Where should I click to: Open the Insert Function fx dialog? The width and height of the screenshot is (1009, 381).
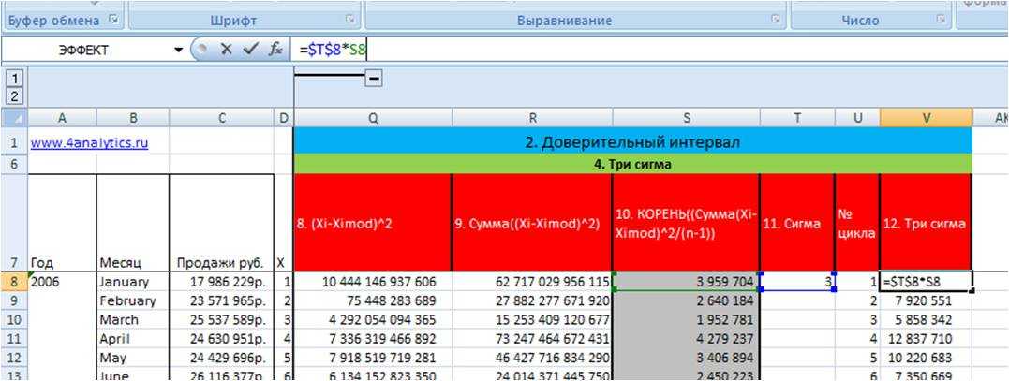275,50
